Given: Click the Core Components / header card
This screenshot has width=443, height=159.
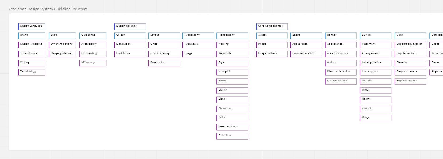Looking at the screenshot, I should (272, 27).
